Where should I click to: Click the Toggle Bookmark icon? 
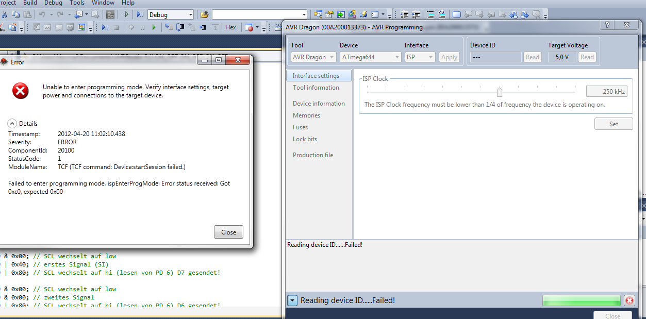pos(457,14)
